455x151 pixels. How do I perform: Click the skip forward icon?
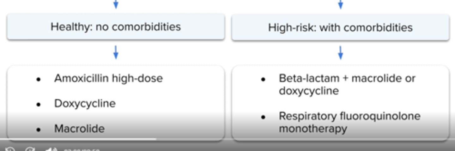coord(30,149)
